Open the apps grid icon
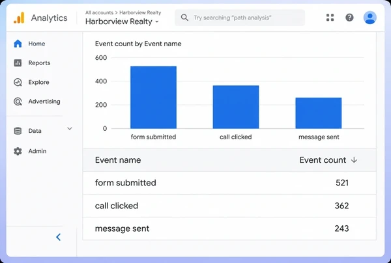Image resolution: width=391 pixels, height=263 pixels. pyautogui.click(x=330, y=18)
